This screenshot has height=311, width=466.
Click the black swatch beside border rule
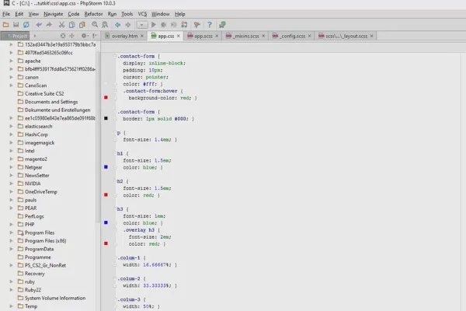click(x=106, y=118)
